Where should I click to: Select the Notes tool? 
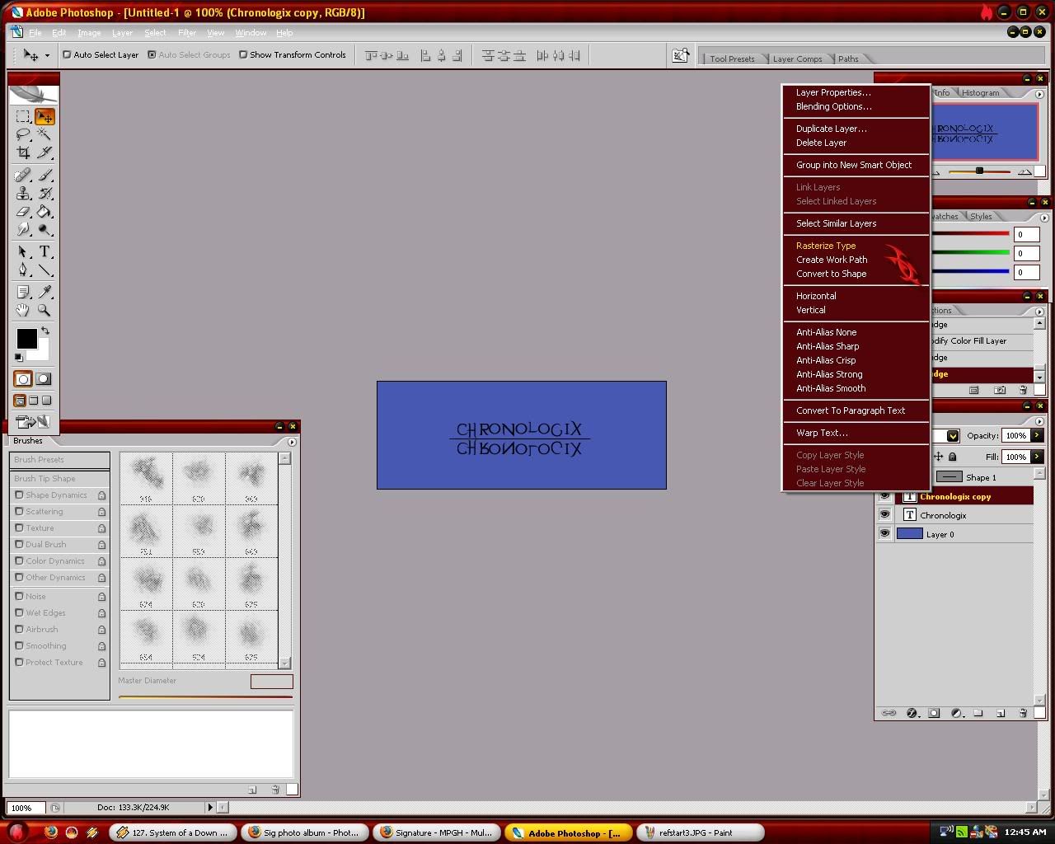(23, 292)
